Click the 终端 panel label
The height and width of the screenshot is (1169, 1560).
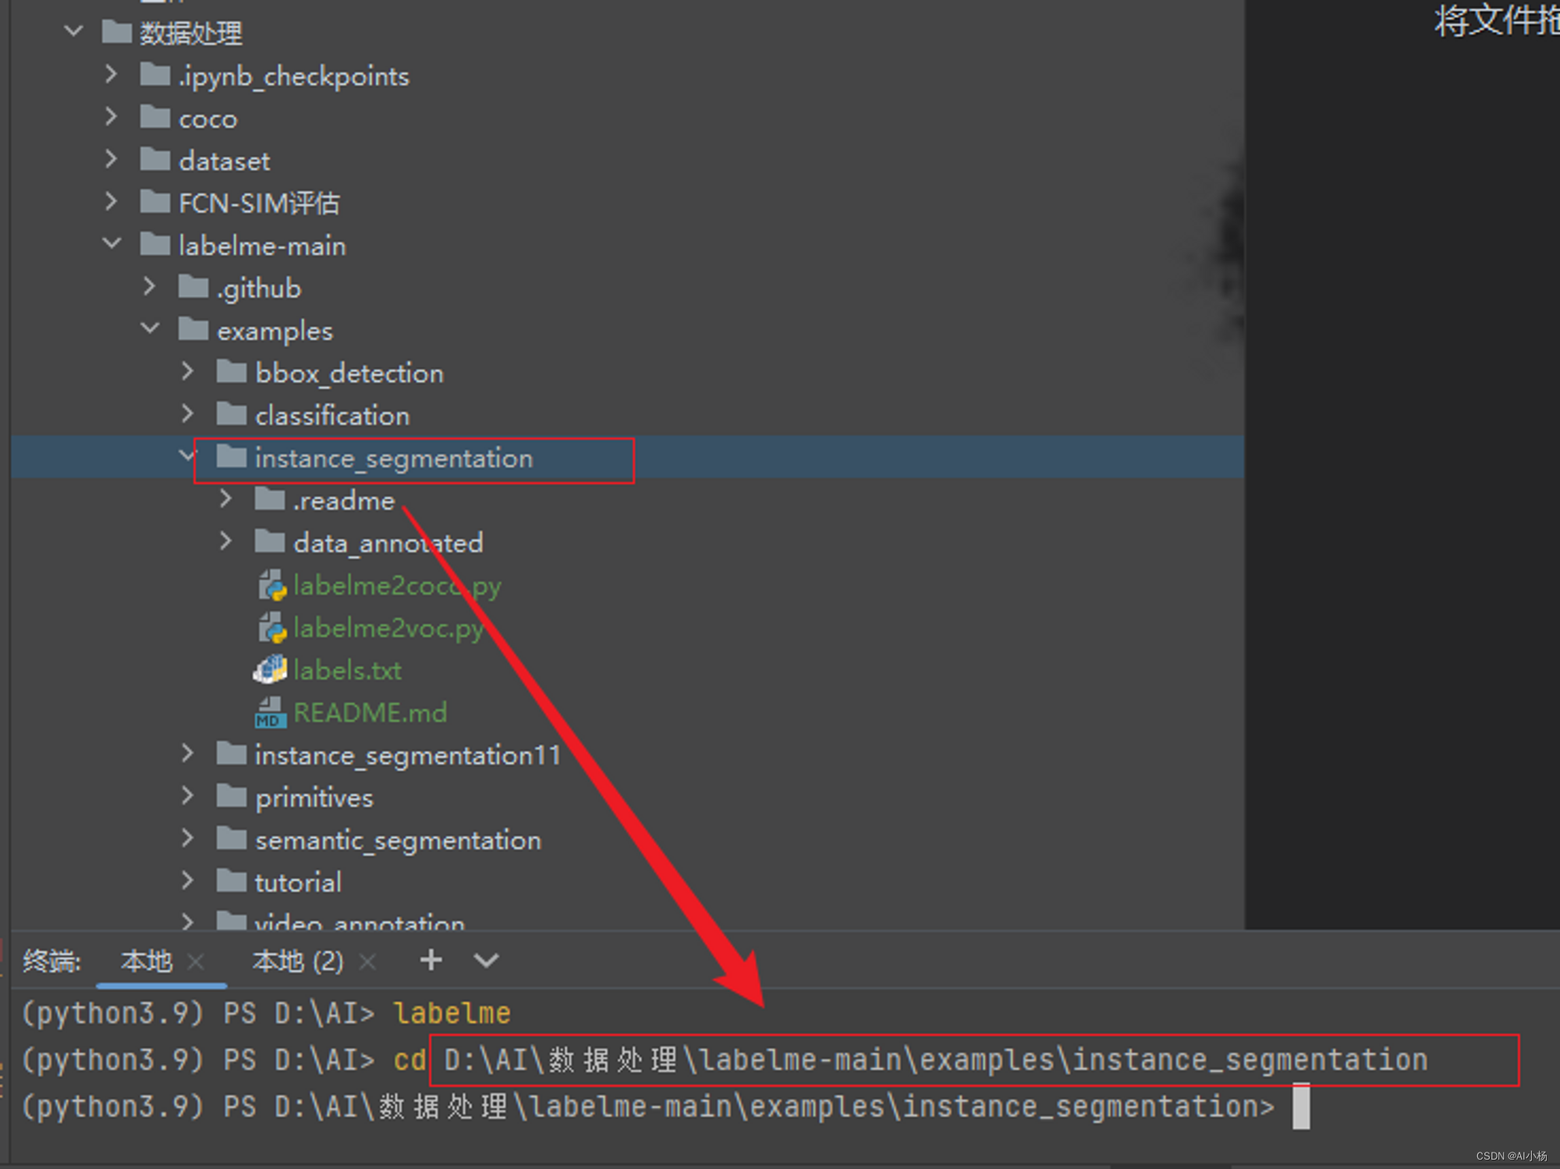tap(52, 961)
